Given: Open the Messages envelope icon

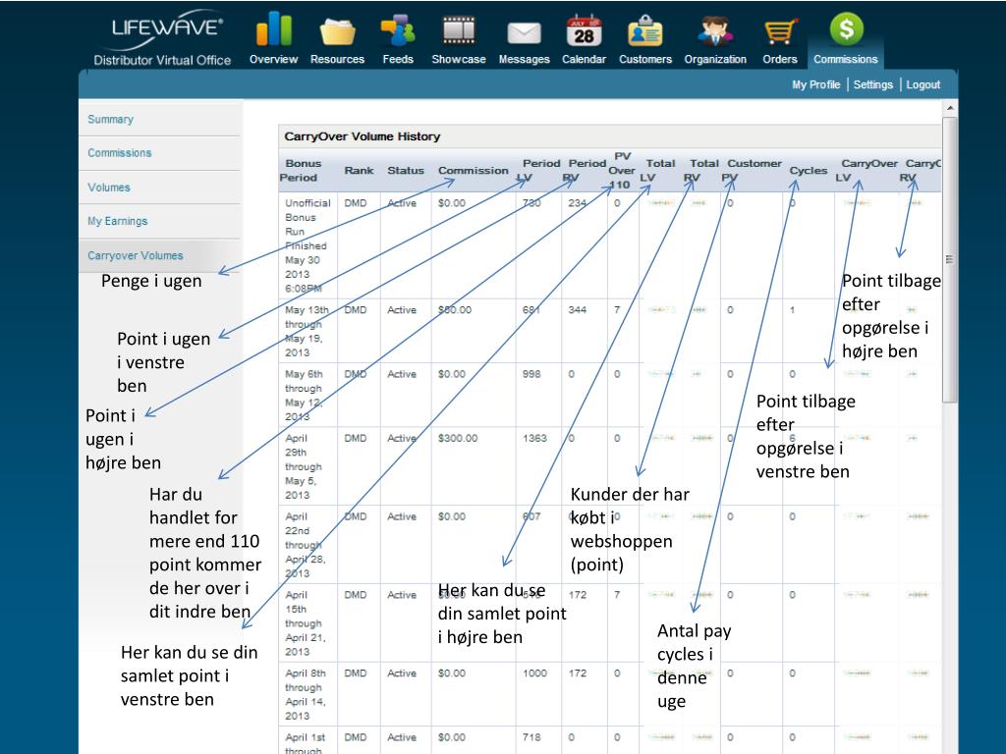Looking at the screenshot, I should pyautogui.click(x=525, y=33).
